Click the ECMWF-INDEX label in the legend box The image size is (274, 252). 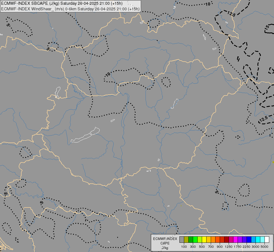point(165,239)
